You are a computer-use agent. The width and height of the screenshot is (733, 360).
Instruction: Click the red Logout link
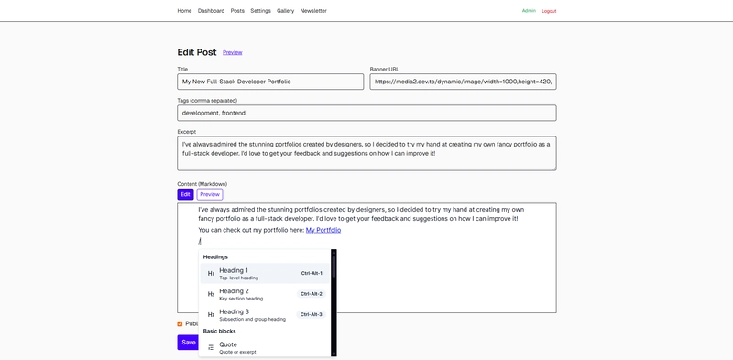549,11
